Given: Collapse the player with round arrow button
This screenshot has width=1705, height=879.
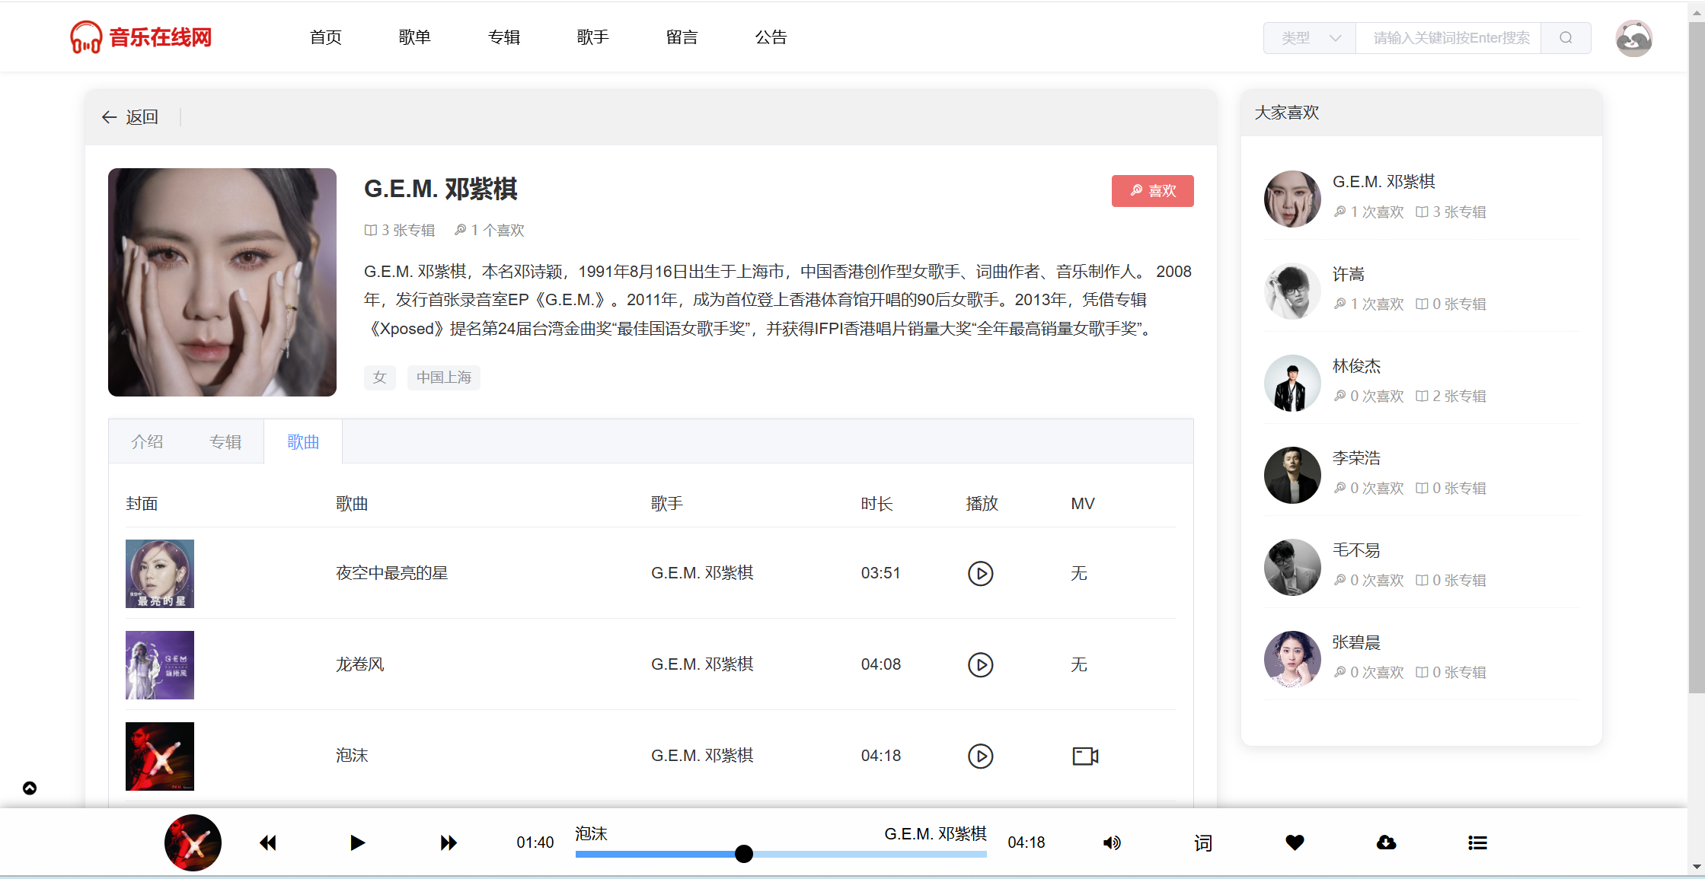Looking at the screenshot, I should click(30, 788).
